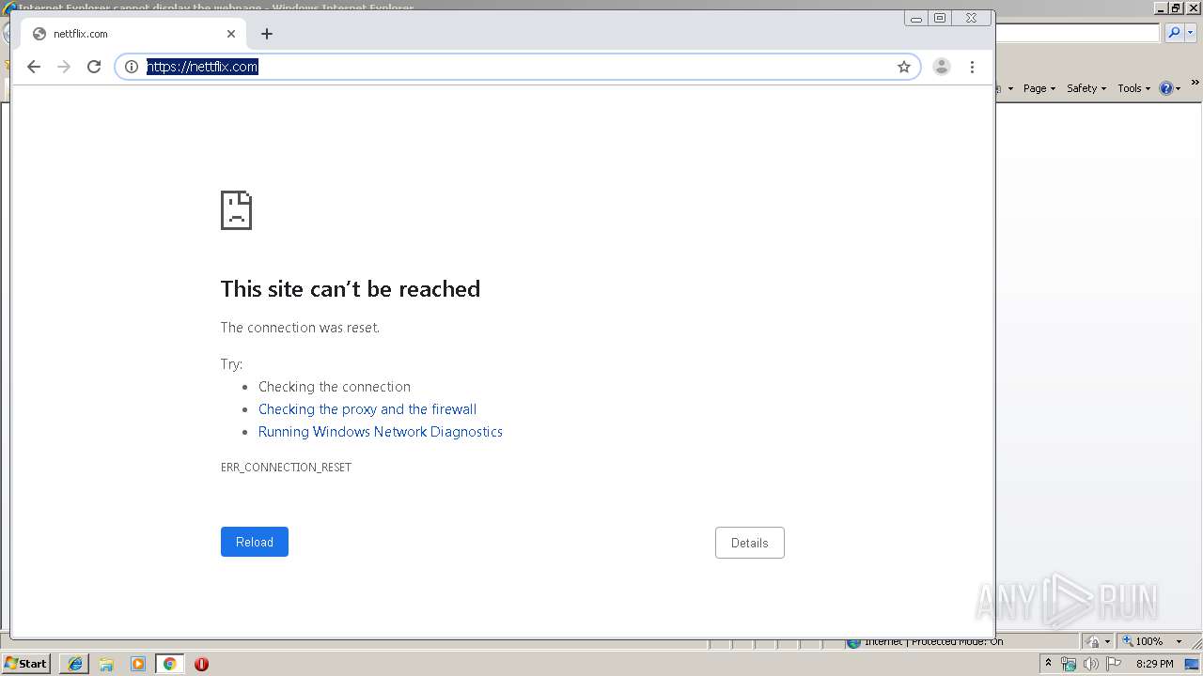The height and width of the screenshot is (676, 1203).
Task: Open the Windows Start menu
Action: coord(25,664)
